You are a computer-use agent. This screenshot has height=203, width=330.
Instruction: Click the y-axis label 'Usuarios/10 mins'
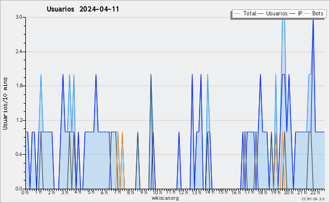click(5, 103)
